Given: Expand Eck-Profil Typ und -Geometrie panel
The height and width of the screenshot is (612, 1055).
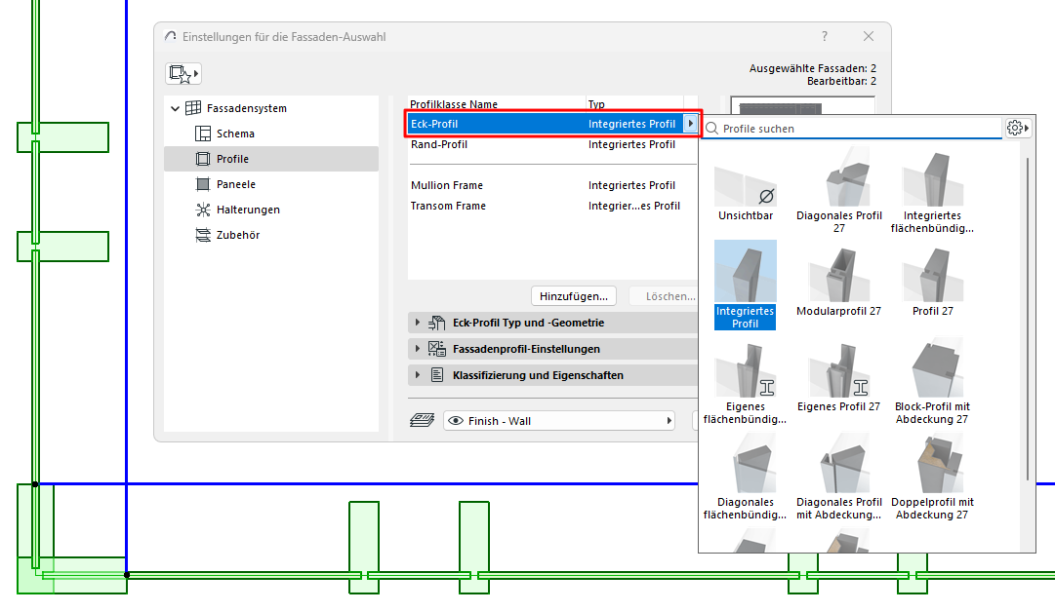Looking at the screenshot, I should tap(418, 323).
